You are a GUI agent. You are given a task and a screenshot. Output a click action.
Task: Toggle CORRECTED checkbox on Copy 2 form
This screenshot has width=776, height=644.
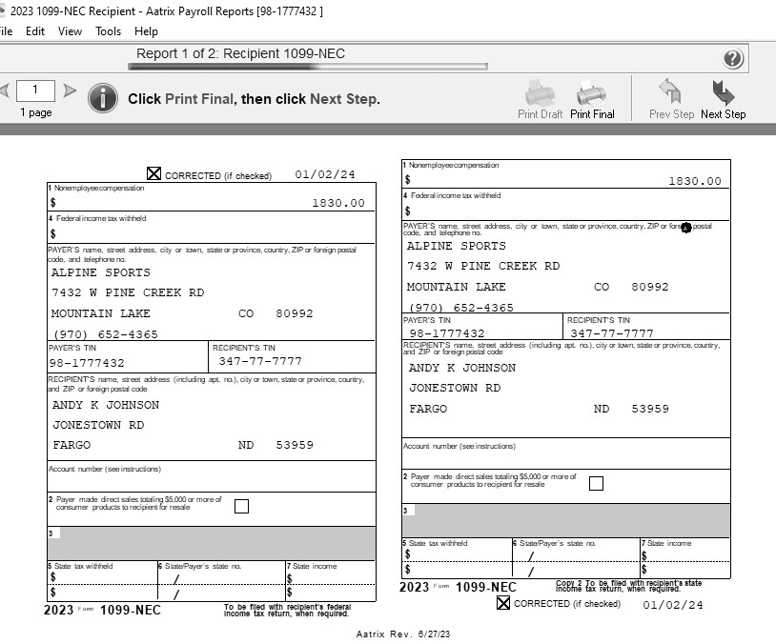coord(503,602)
